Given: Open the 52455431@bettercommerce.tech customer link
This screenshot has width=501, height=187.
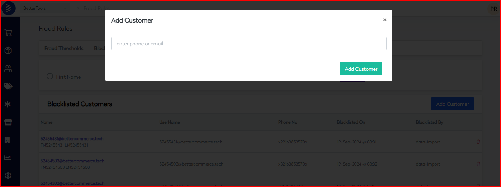Looking at the screenshot, I should (x=72, y=139).
